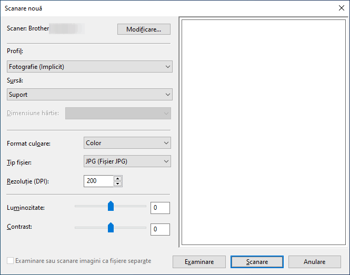The height and width of the screenshot is (275, 350).
Task: Click the Luminozitate numeric value box
Action: (x=160, y=208)
